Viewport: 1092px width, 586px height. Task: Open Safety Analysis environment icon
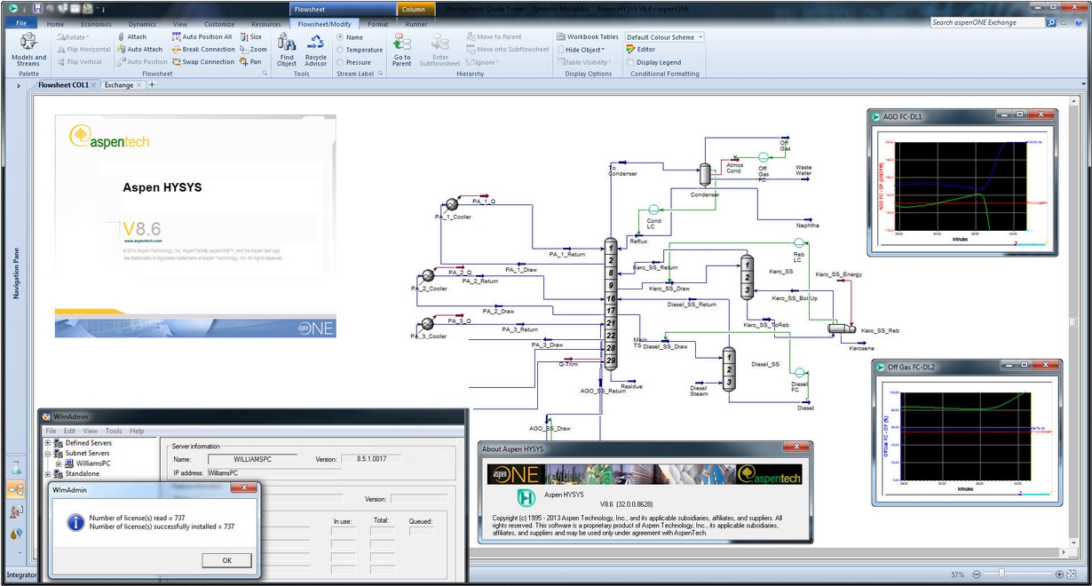(x=16, y=511)
